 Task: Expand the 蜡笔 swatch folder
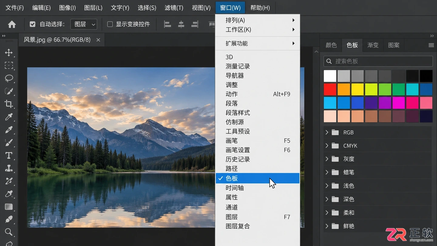point(327,172)
